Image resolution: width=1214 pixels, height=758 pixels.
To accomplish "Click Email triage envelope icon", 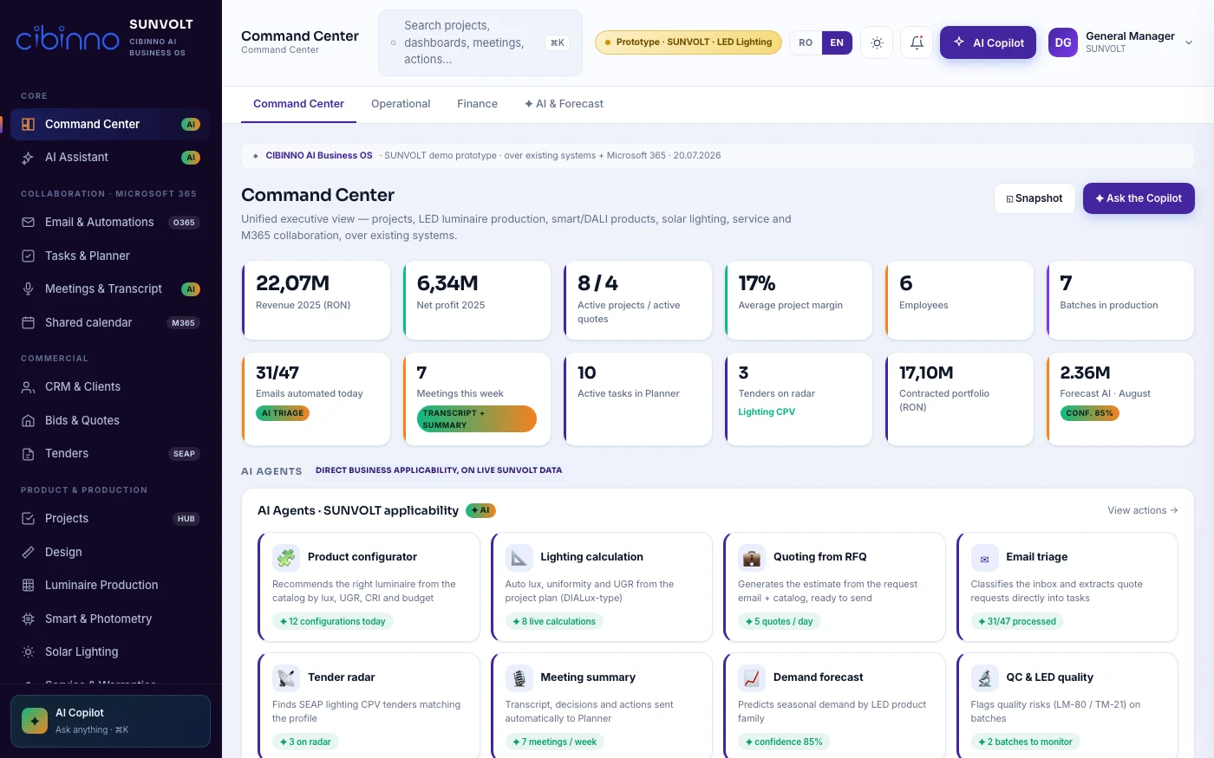I will 985,558.
